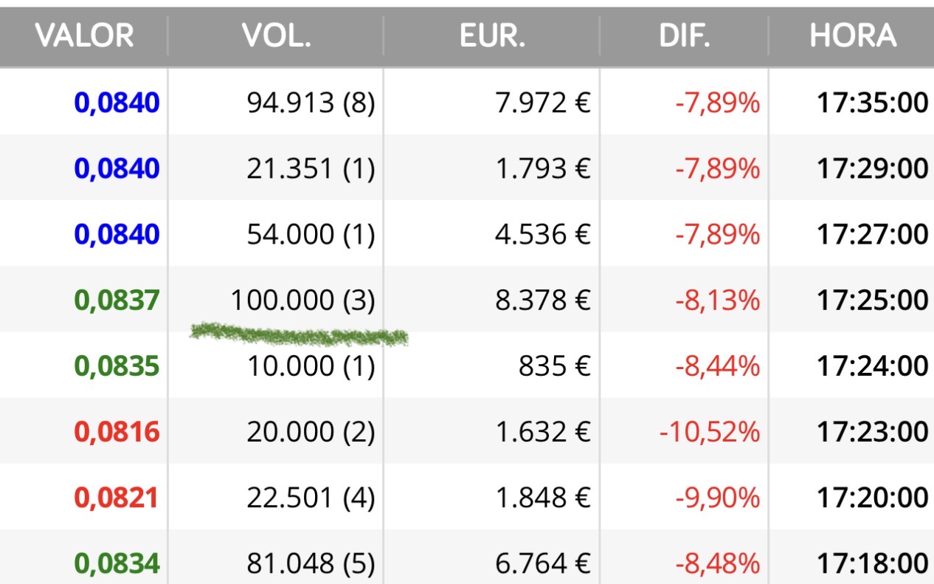
Task: Click the -8,13% difference value
Action: coord(717,300)
